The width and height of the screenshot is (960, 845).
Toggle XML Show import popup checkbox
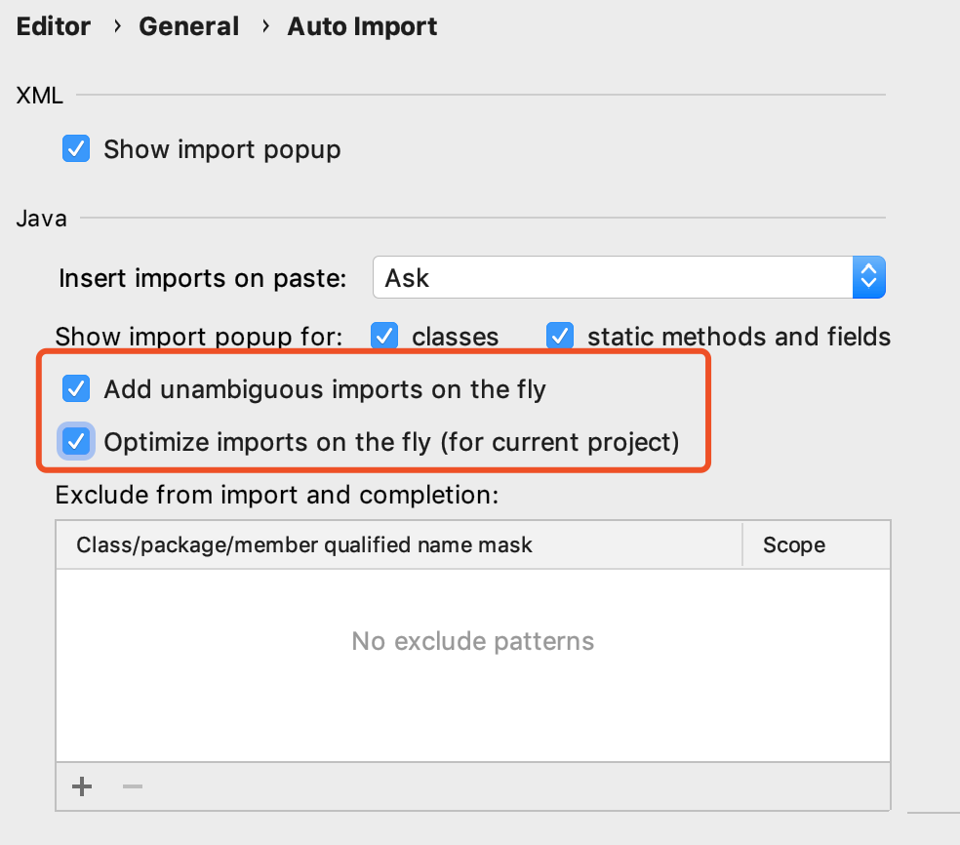[x=76, y=149]
